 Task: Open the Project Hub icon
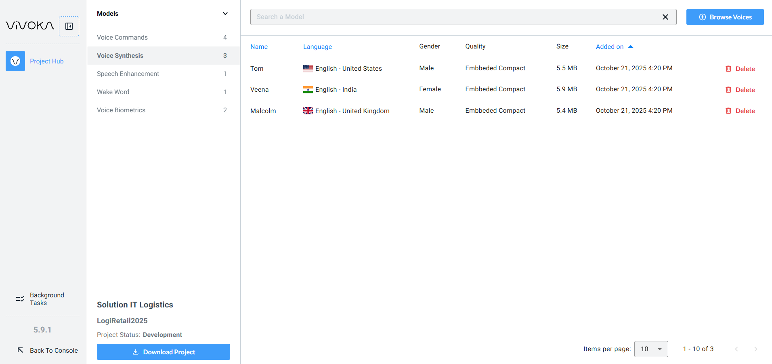pos(15,61)
